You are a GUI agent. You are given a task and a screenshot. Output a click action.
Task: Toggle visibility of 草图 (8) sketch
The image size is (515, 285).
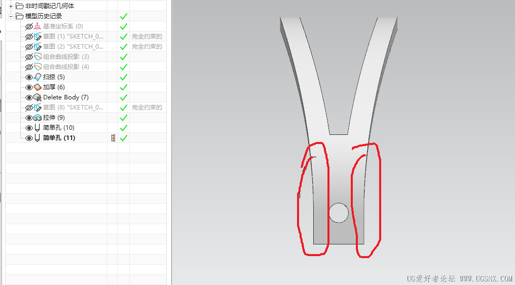coord(29,108)
